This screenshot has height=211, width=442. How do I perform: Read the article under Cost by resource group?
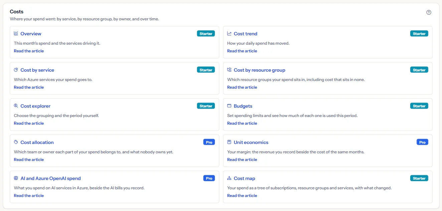click(242, 87)
